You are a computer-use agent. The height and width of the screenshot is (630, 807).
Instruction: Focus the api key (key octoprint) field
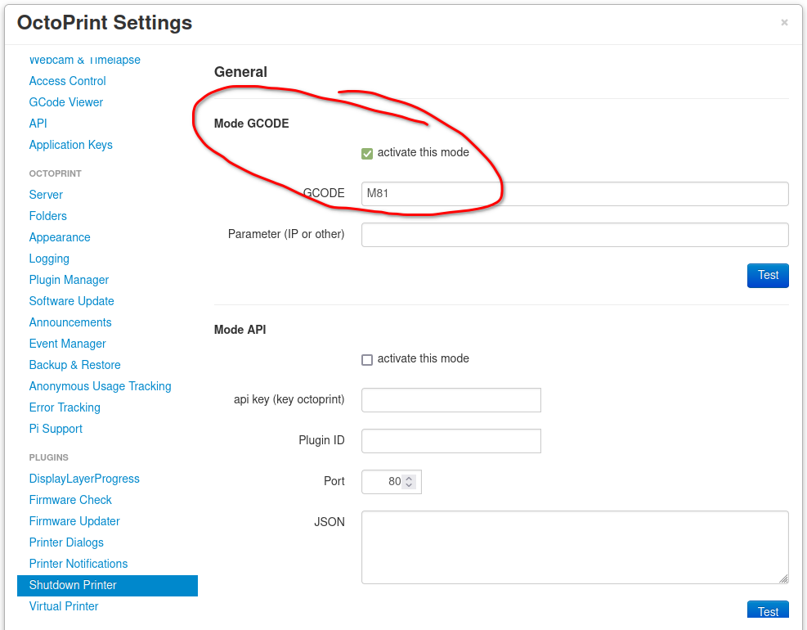click(x=451, y=400)
